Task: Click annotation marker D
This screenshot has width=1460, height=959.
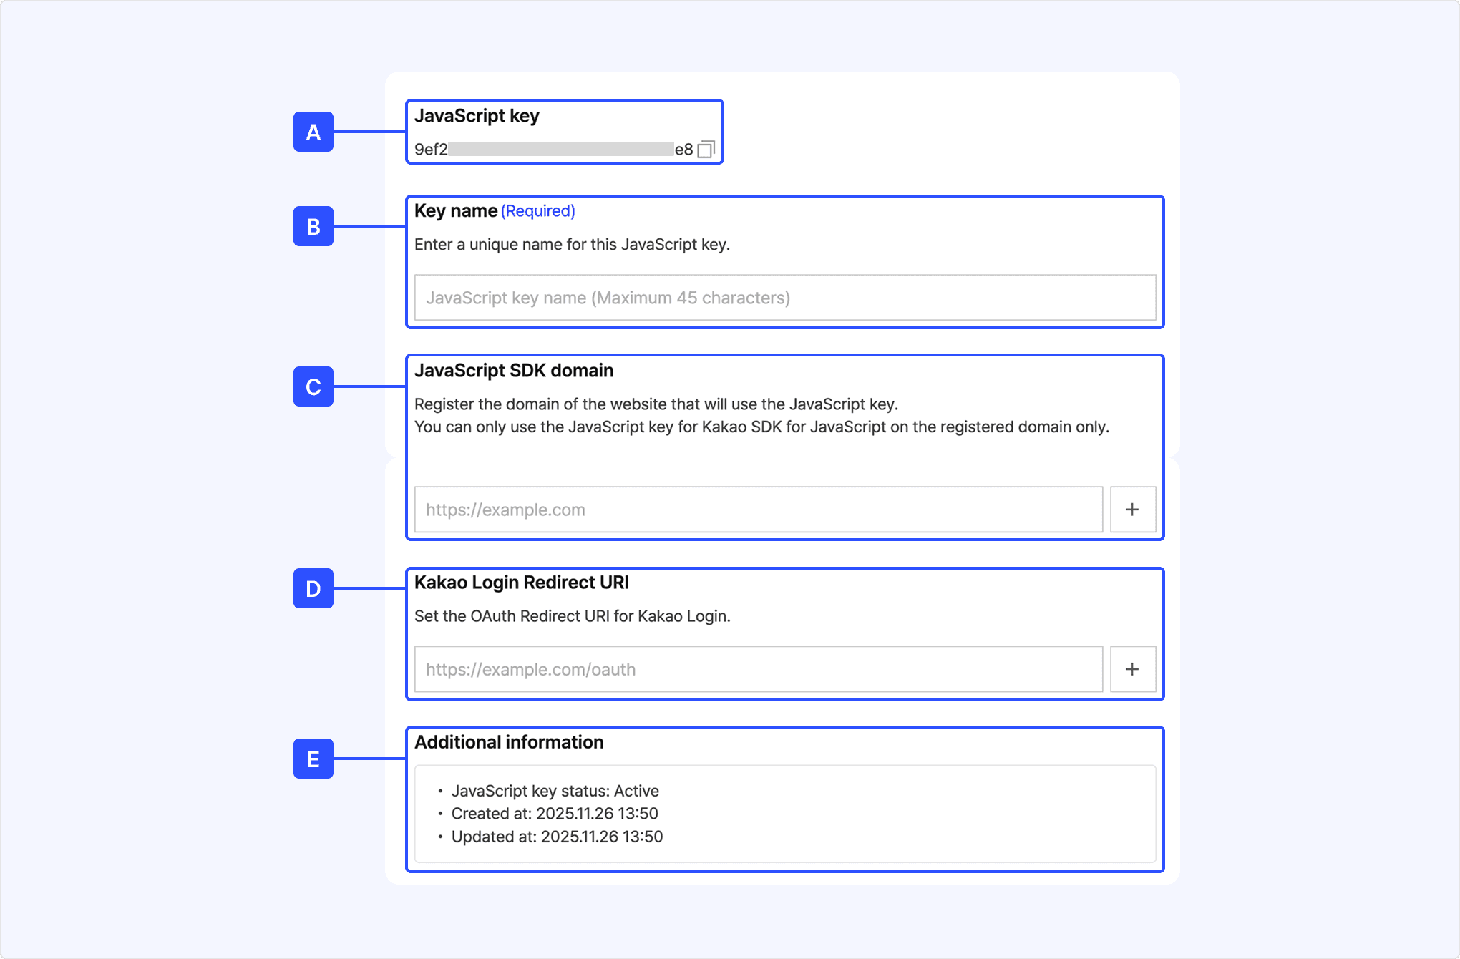Action: pos(313,588)
